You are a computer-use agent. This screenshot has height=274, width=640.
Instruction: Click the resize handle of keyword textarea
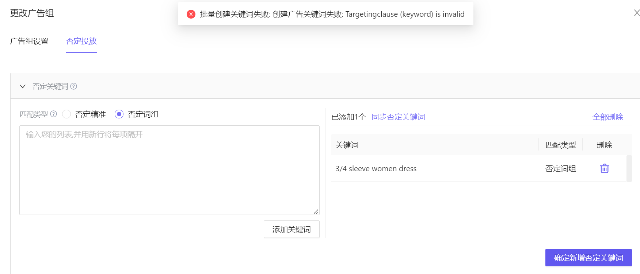point(316,211)
